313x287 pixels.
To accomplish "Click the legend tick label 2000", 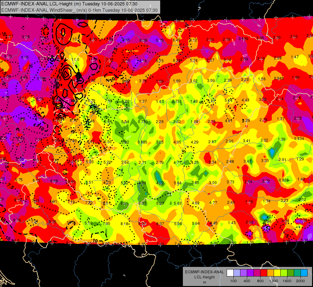I will [301, 281].
